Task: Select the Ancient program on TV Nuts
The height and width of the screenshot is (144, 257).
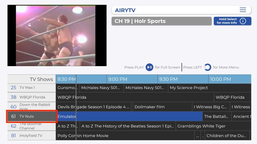Action: tap(241, 117)
